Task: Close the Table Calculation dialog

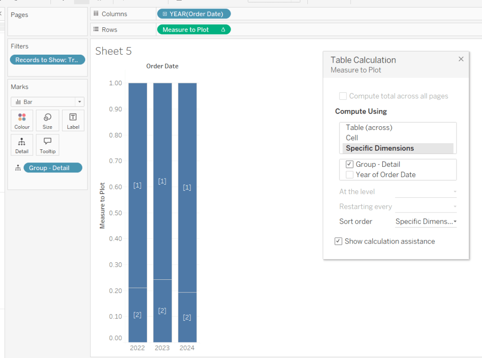Action: click(461, 59)
